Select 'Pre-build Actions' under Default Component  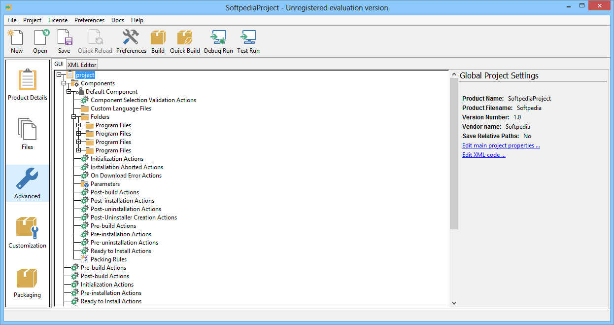pos(113,226)
